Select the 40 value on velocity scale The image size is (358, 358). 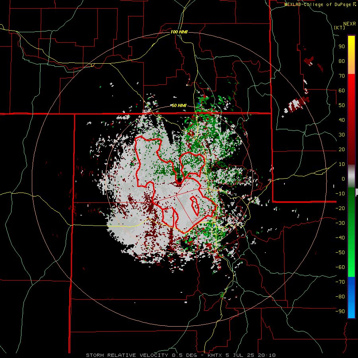click(x=342, y=120)
